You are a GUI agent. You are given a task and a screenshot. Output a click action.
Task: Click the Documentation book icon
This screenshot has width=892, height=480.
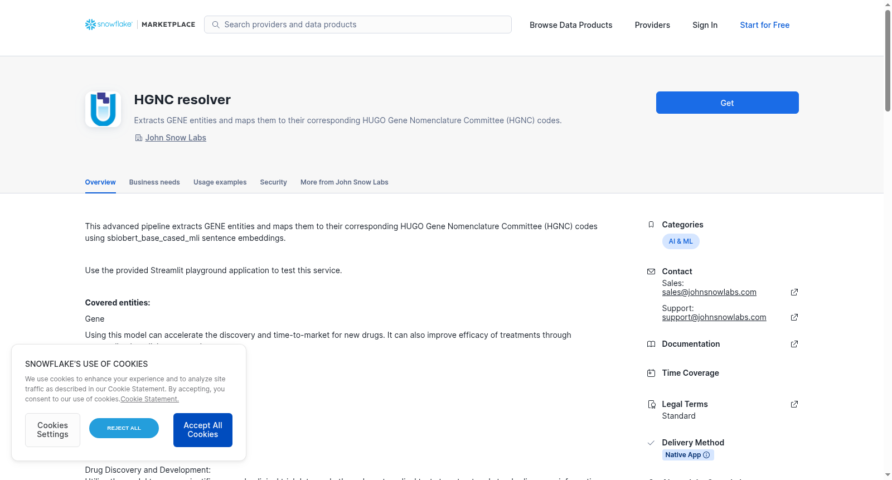(x=651, y=344)
